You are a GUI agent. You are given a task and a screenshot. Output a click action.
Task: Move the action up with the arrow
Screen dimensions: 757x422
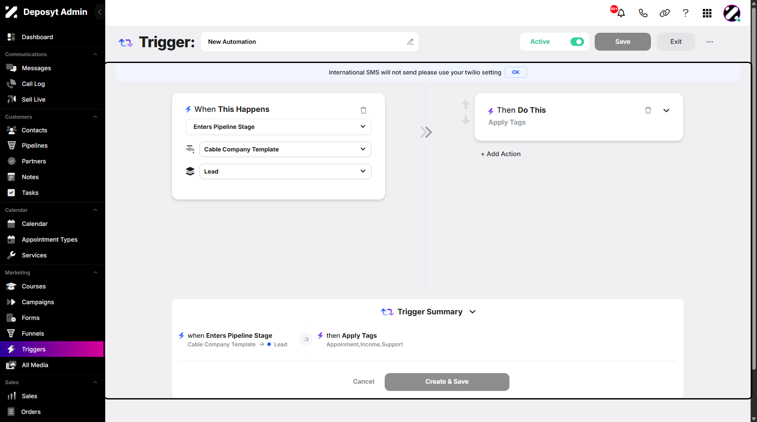466,105
